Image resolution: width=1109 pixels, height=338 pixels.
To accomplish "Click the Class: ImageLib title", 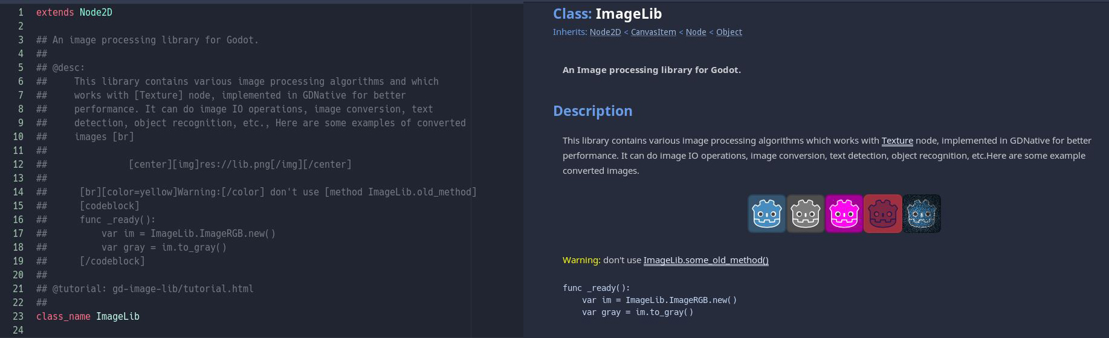I will tap(607, 14).
